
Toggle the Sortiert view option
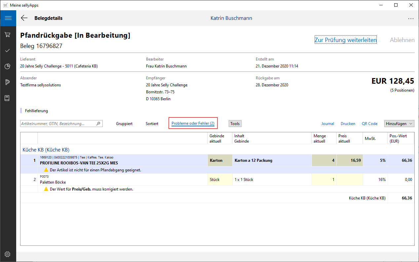(x=152, y=124)
